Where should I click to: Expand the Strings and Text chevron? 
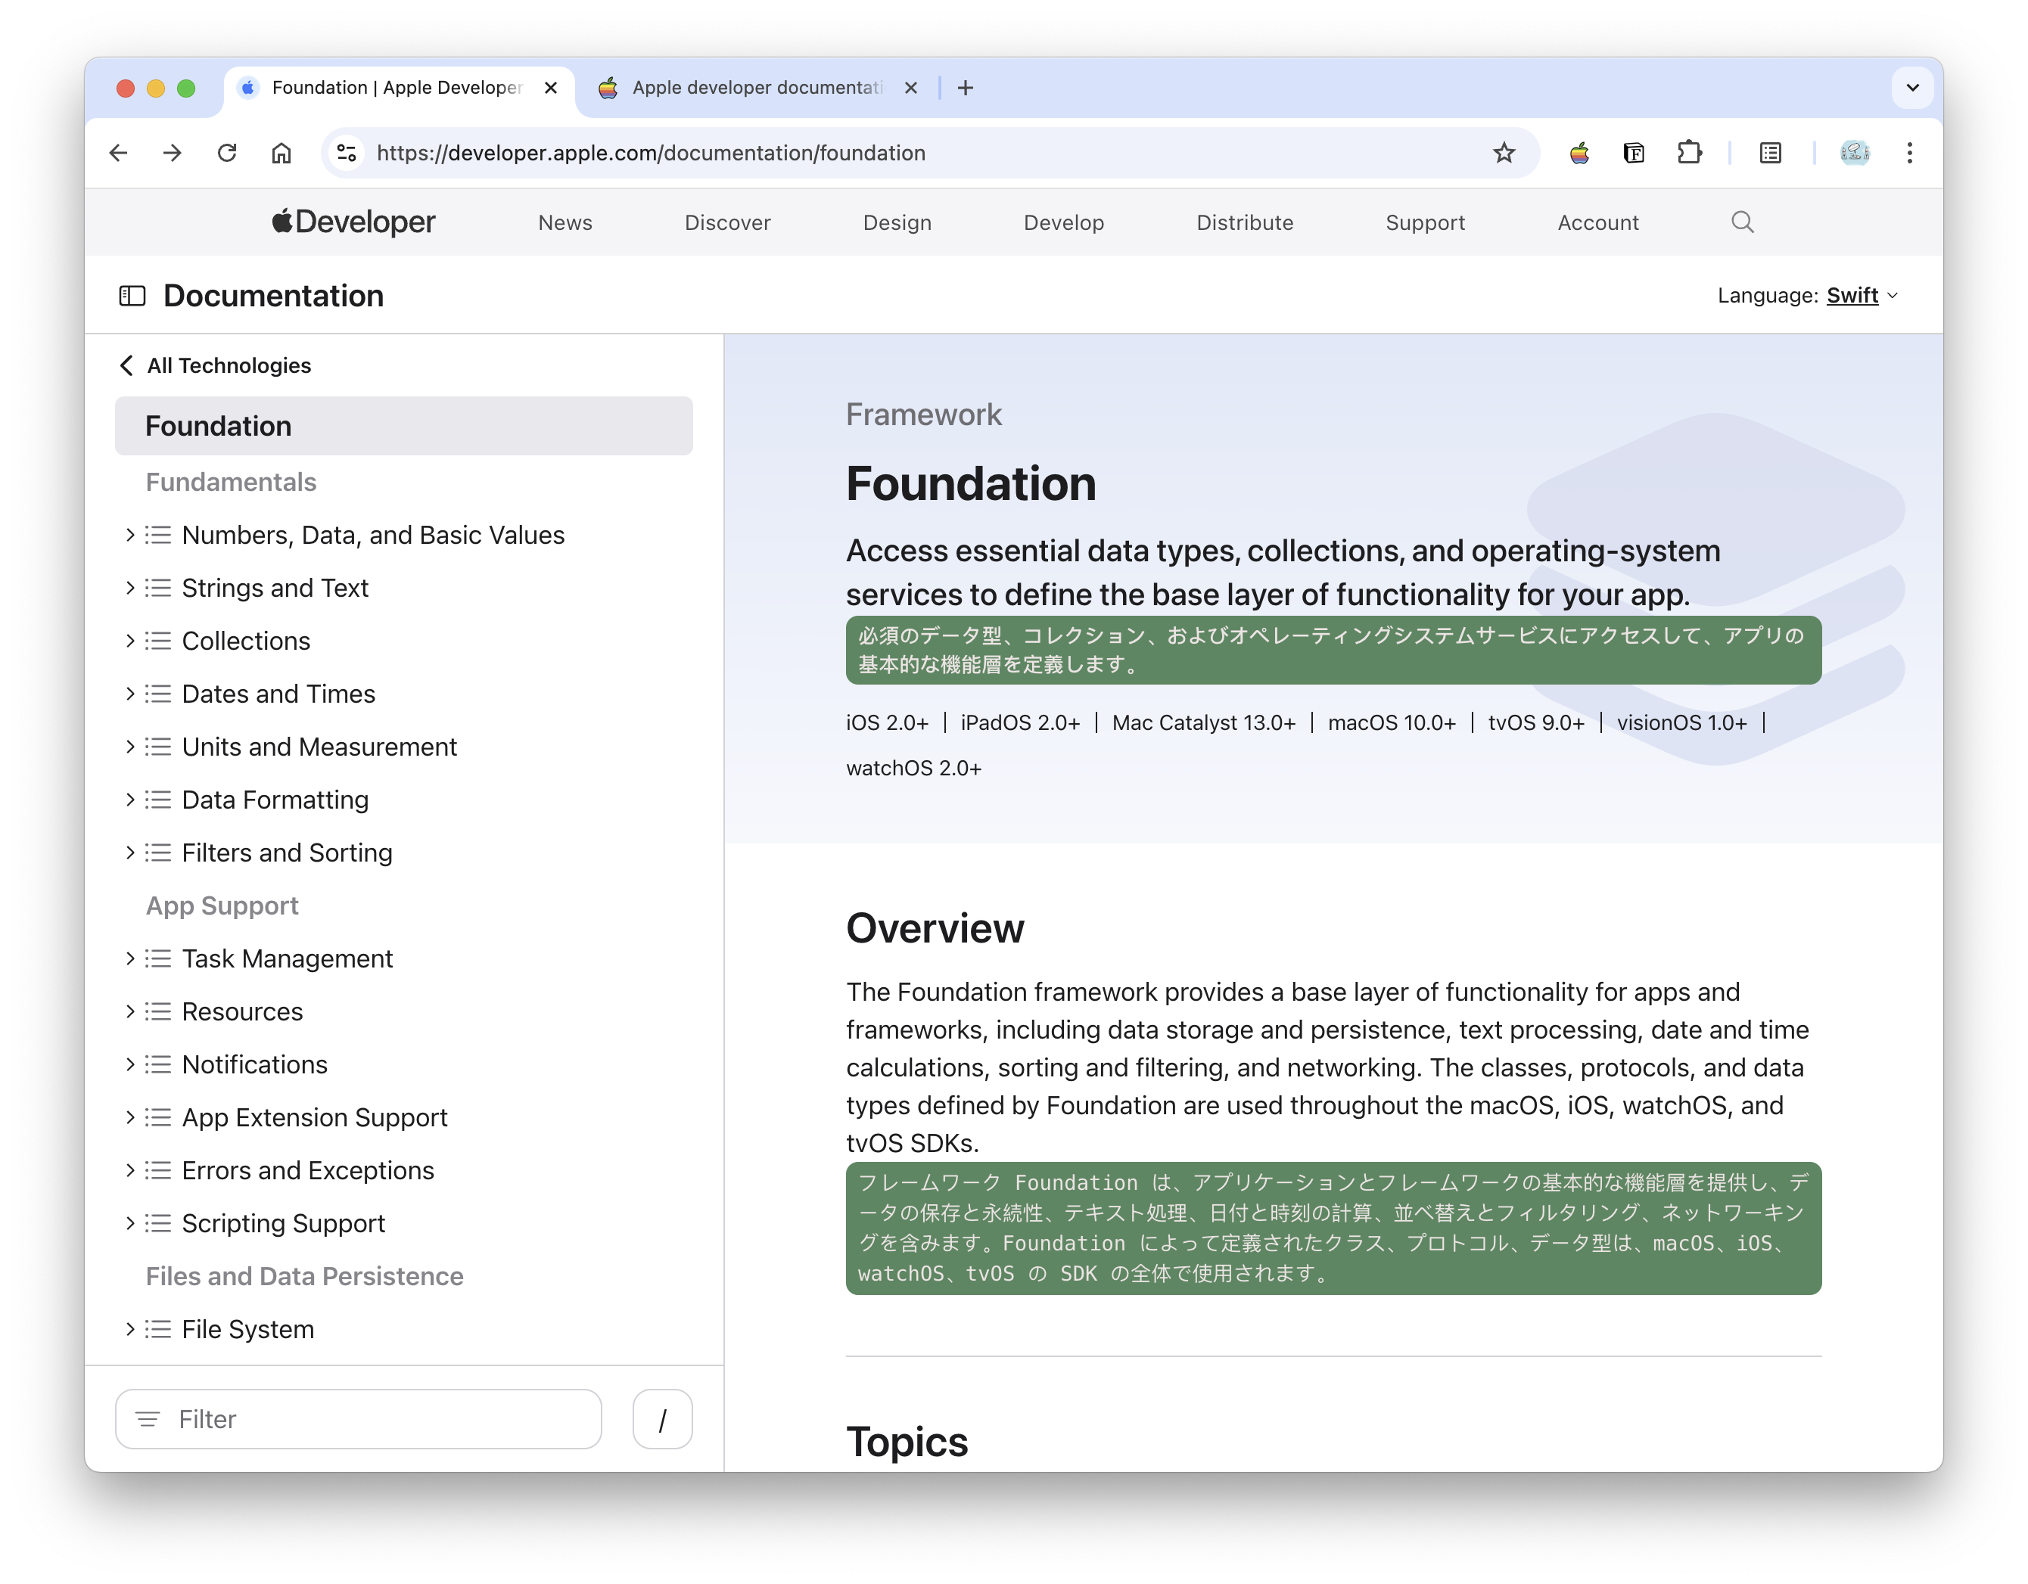pyautogui.click(x=130, y=588)
